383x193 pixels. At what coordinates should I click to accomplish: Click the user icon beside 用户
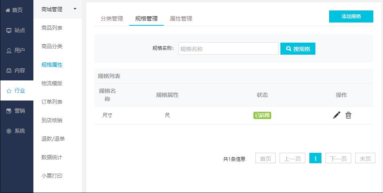[x=9, y=51]
